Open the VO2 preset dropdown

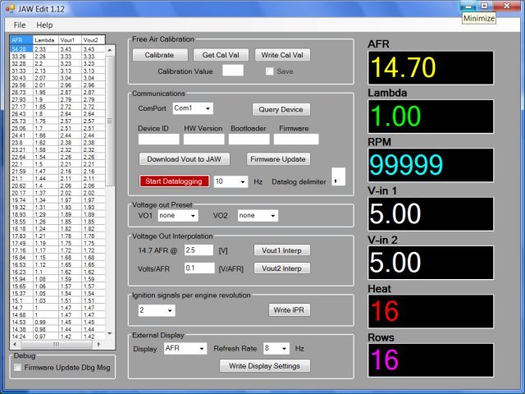[258, 215]
